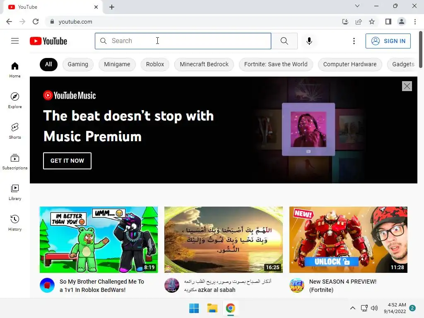Click Chrome back arrow
Image resolution: width=424 pixels, height=318 pixels.
click(x=9, y=22)
